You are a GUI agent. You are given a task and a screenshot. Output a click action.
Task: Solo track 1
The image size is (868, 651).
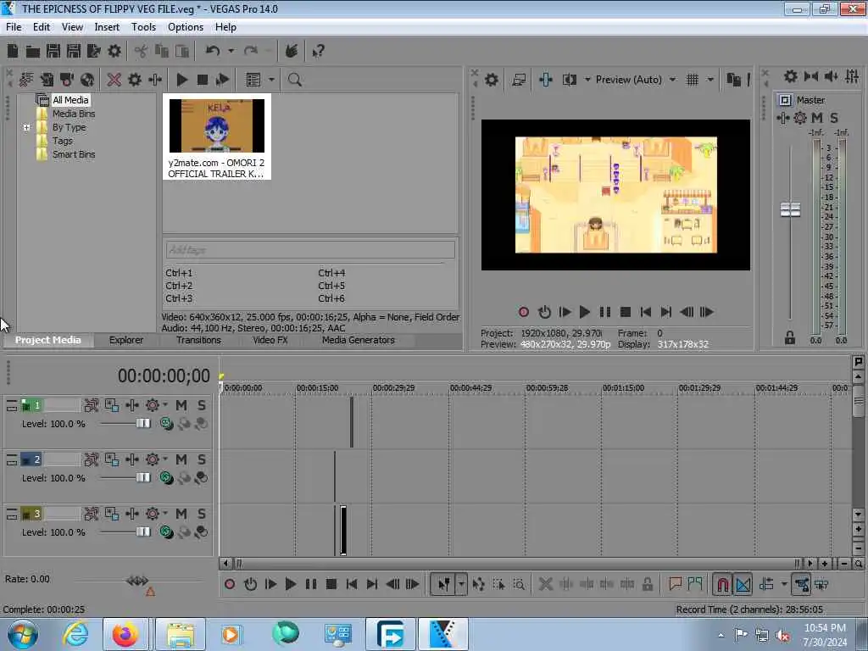click(202, 405)
